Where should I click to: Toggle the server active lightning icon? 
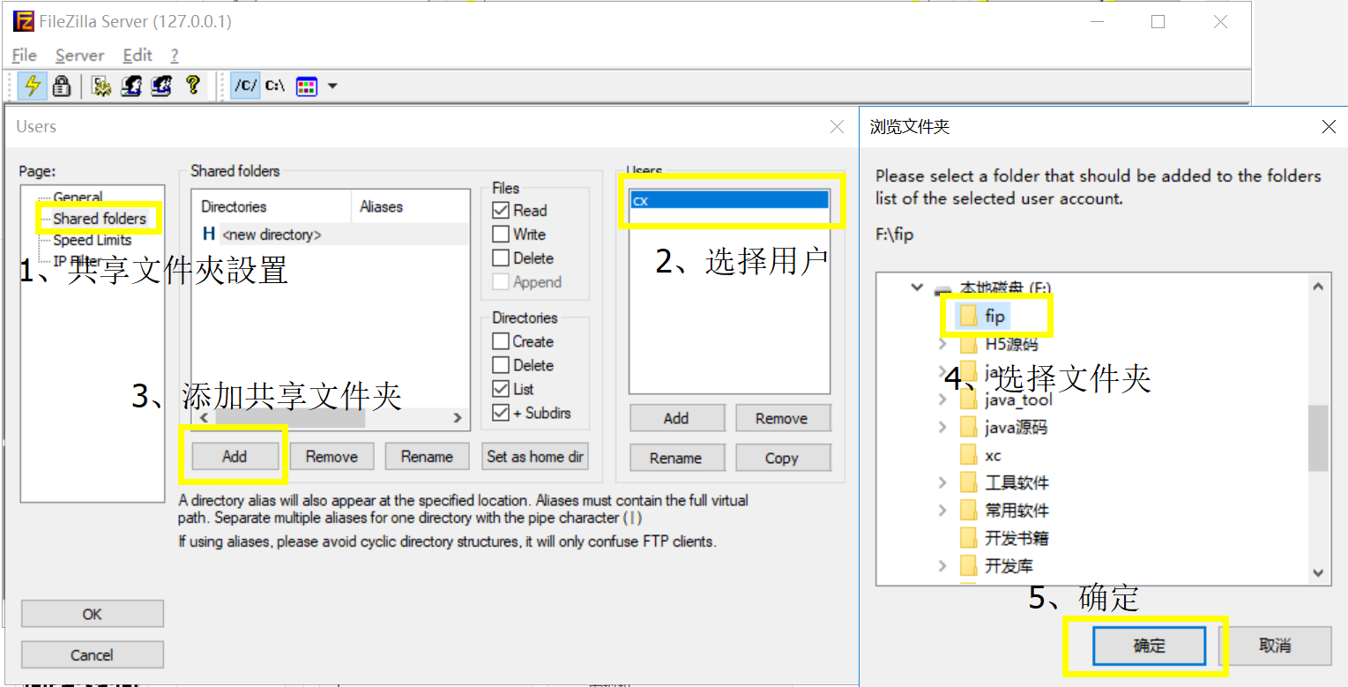pos(33,86)
